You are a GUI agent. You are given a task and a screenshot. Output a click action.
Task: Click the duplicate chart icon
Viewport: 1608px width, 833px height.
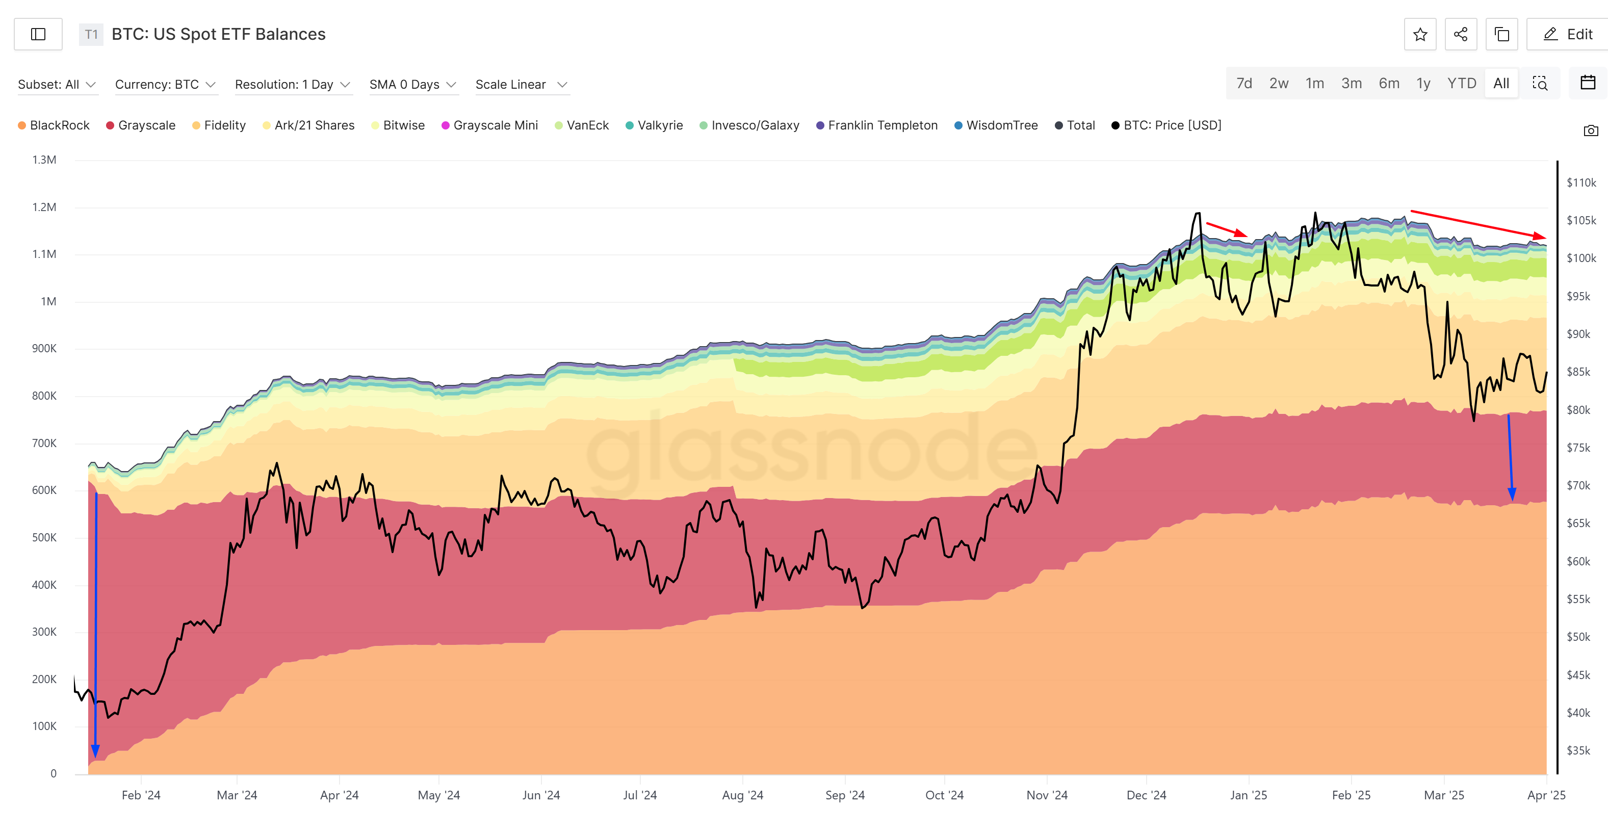1501,34
